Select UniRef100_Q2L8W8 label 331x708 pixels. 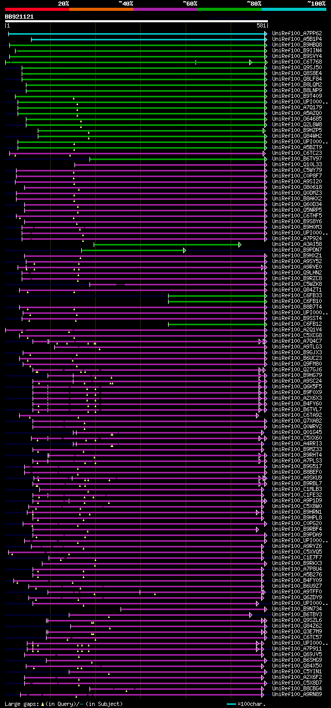coord(296,125)
